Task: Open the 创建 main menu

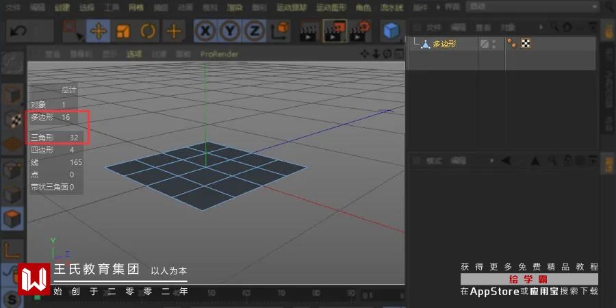Action: 62,7
